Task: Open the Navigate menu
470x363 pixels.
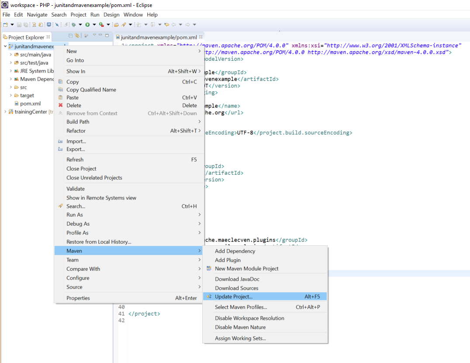Action: pyautogui.click(x=37, y=15)
